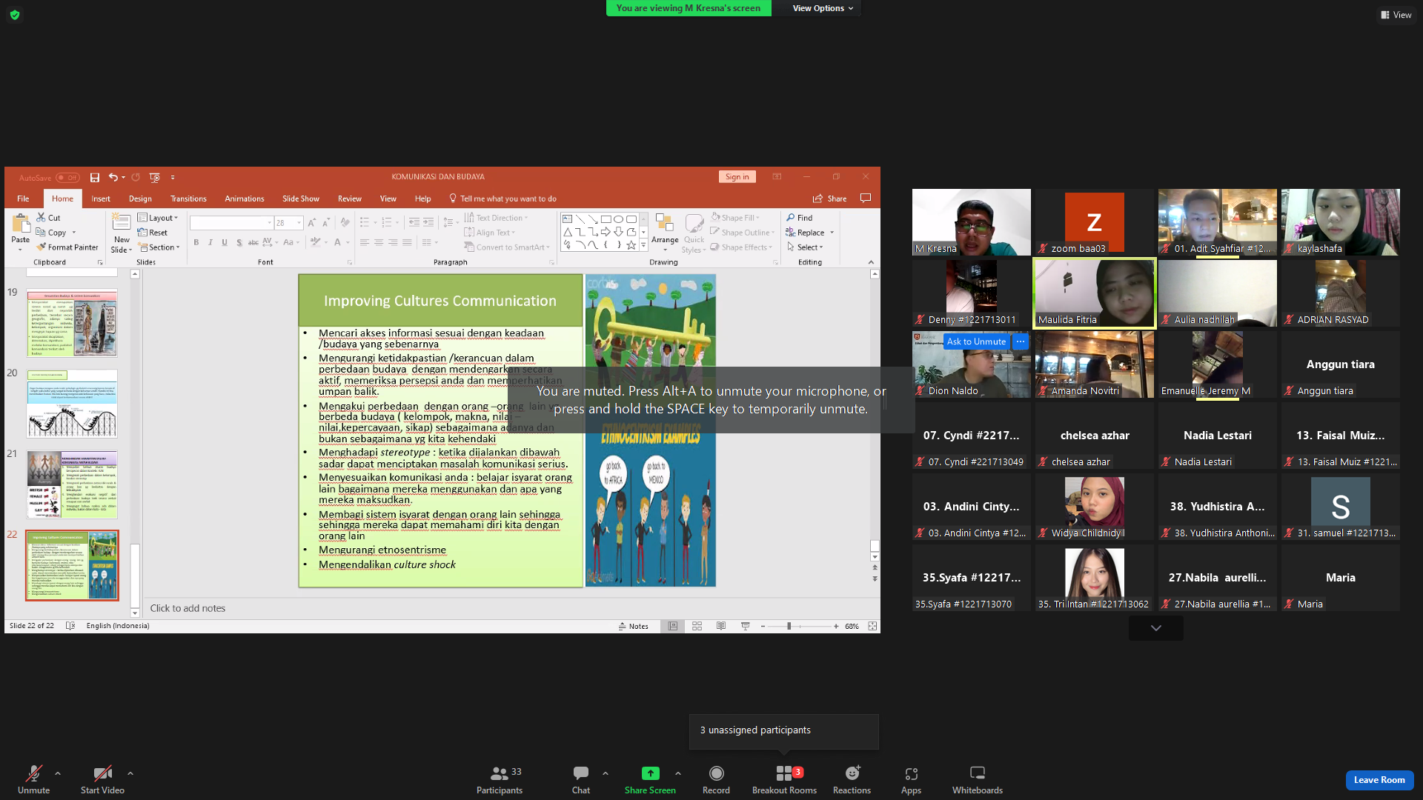Click the green Share Screen icon
Viewport: 1423px width, 800px height.
tap(650, 773)
